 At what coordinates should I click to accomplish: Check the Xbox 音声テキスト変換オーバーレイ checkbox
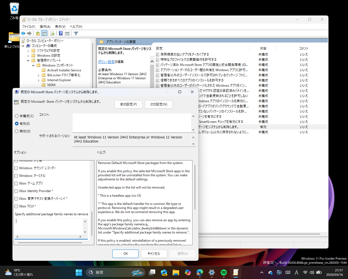16,199
